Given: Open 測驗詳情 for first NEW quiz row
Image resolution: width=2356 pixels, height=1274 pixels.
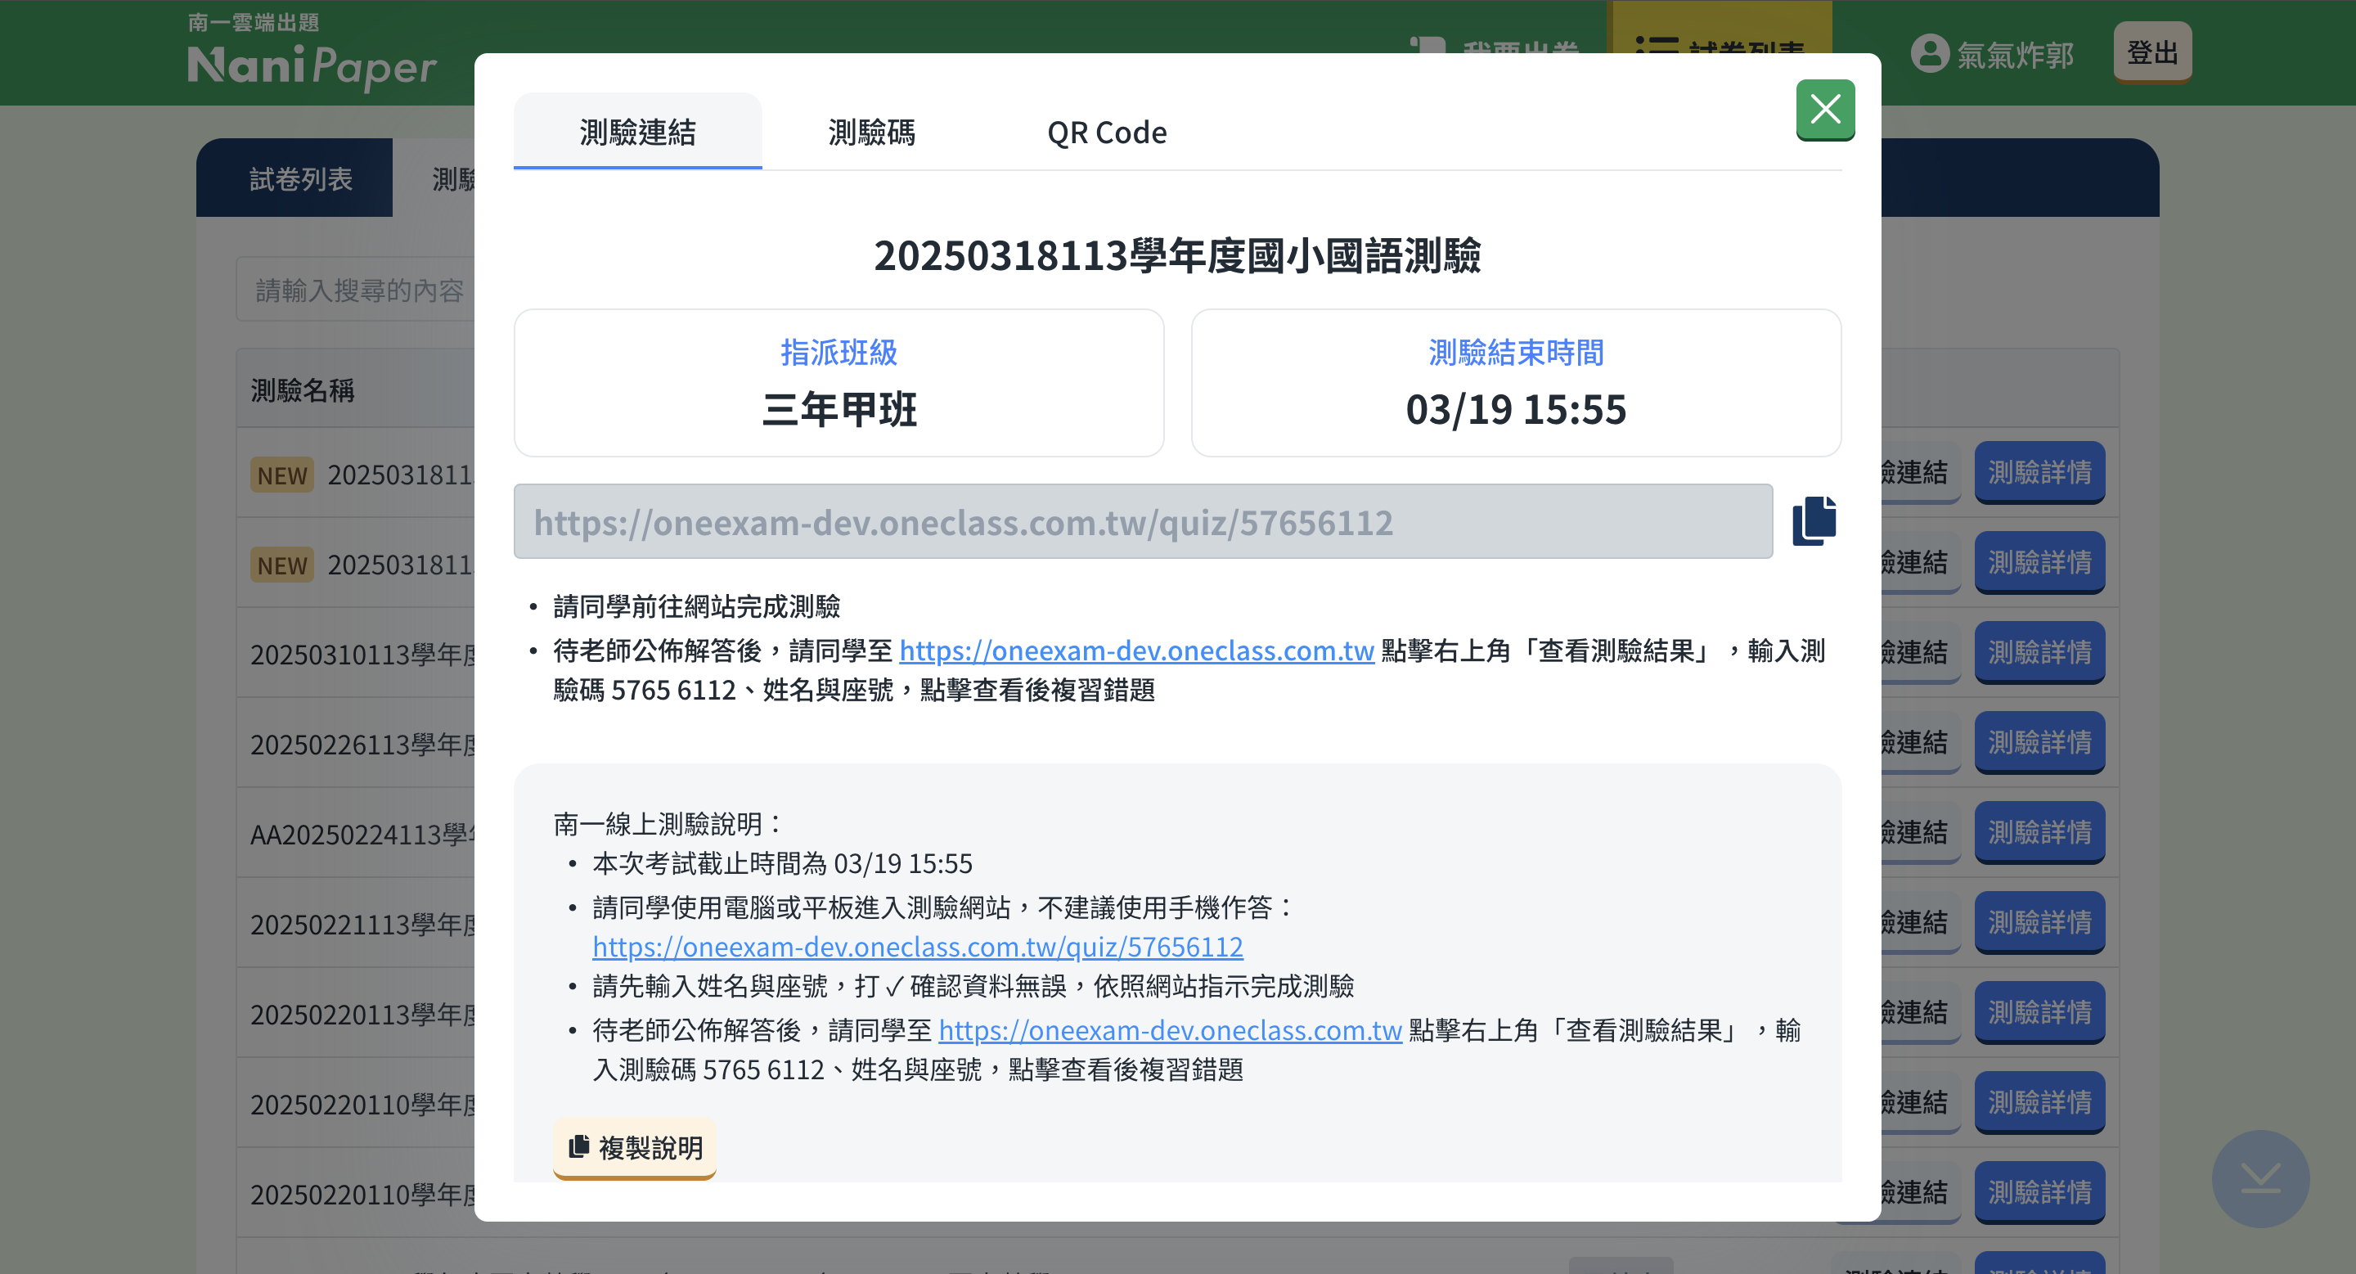Looking at the screenshot, I should 2039,472.
